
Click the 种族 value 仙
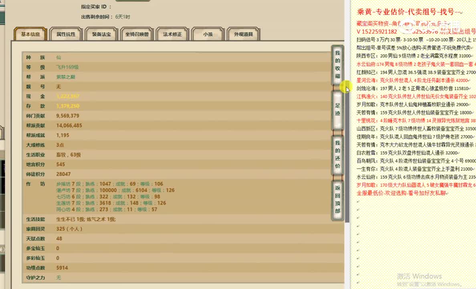coord(58,57)
